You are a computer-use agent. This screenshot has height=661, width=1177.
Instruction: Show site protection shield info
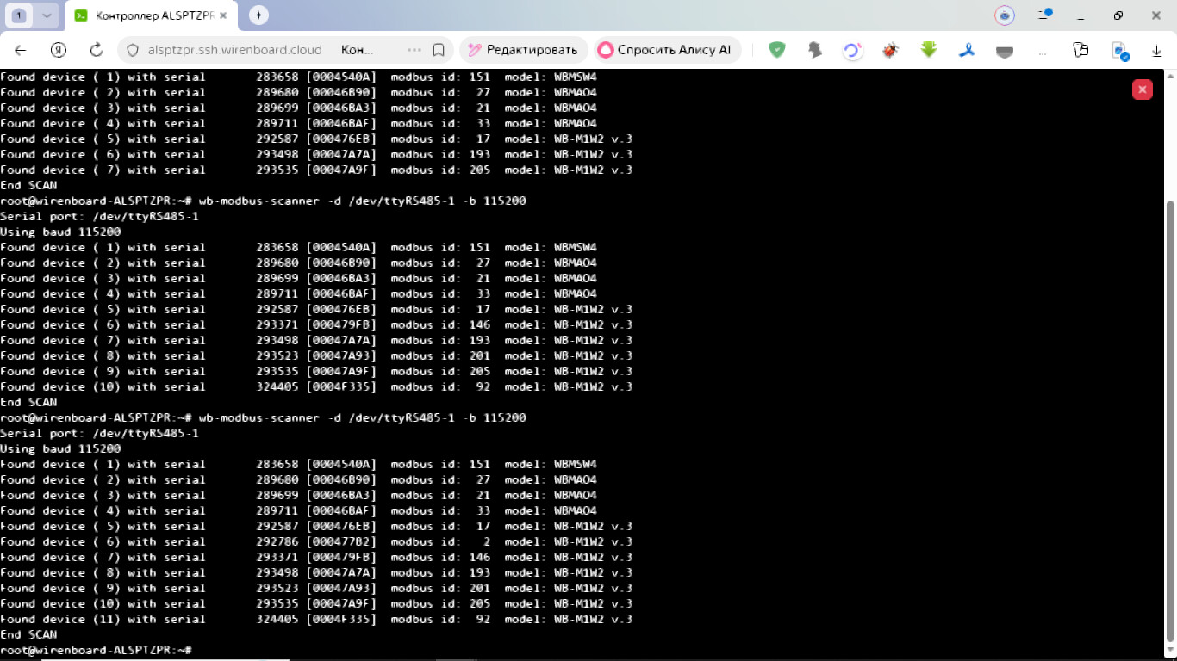pos(133,50)
